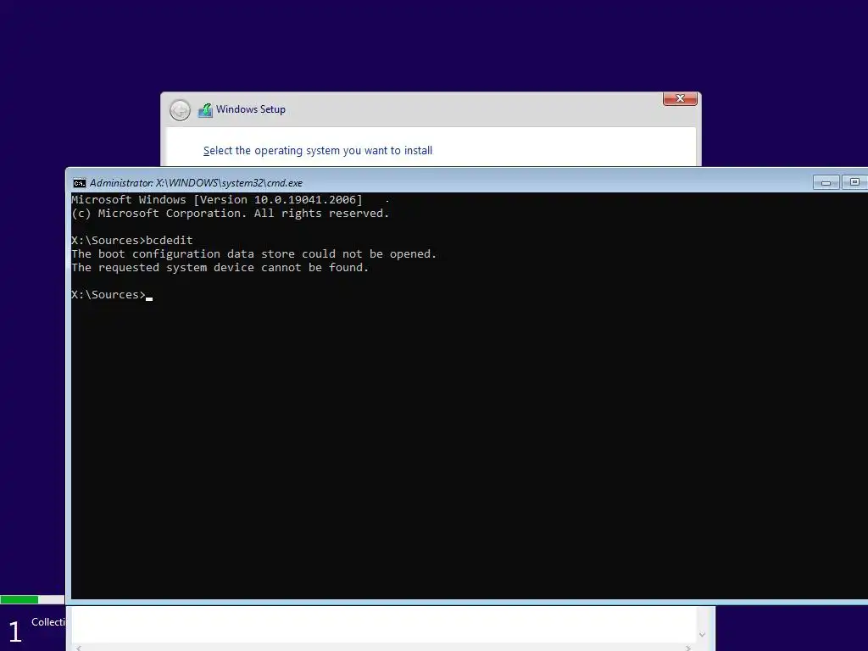Viewport: 868px width, 651px height.
Task: Click the active X:\Sources> prompt with the cursor
Action: (112, 294)
